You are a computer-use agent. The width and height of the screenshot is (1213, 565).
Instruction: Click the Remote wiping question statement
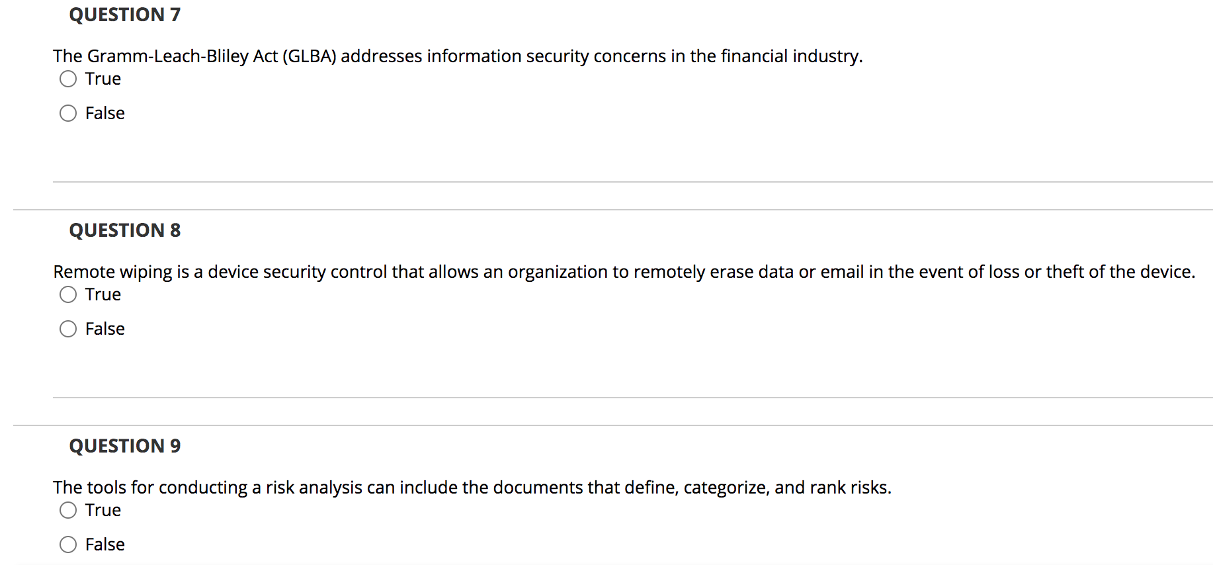click(624, 272)
